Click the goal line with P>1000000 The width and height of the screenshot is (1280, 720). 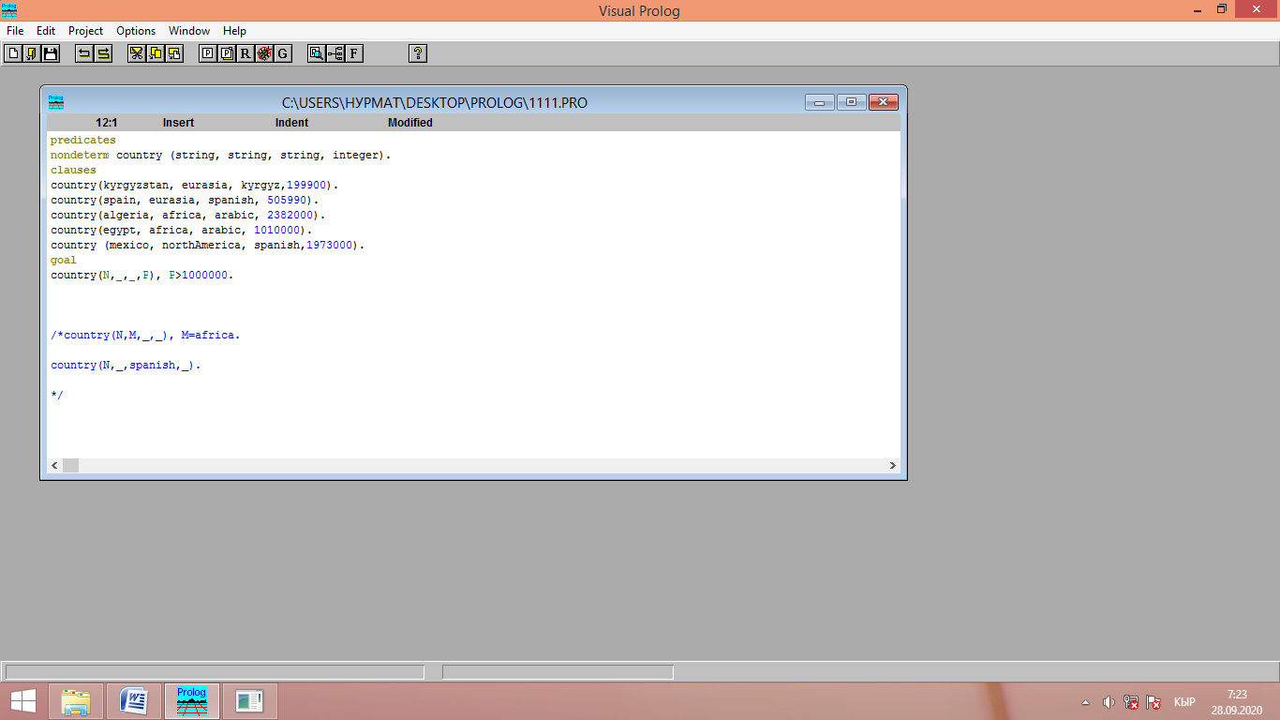tap(141, 276)
